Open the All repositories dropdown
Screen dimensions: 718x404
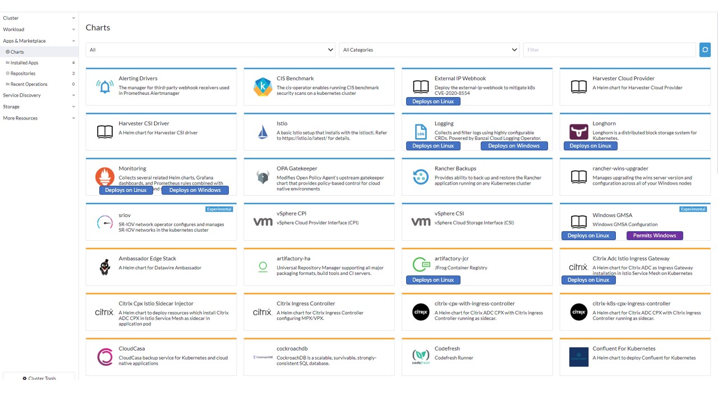[x=210, y=49]
